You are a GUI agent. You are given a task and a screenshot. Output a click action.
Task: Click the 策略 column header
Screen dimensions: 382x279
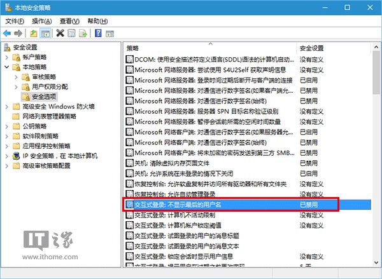coord(210,48)
